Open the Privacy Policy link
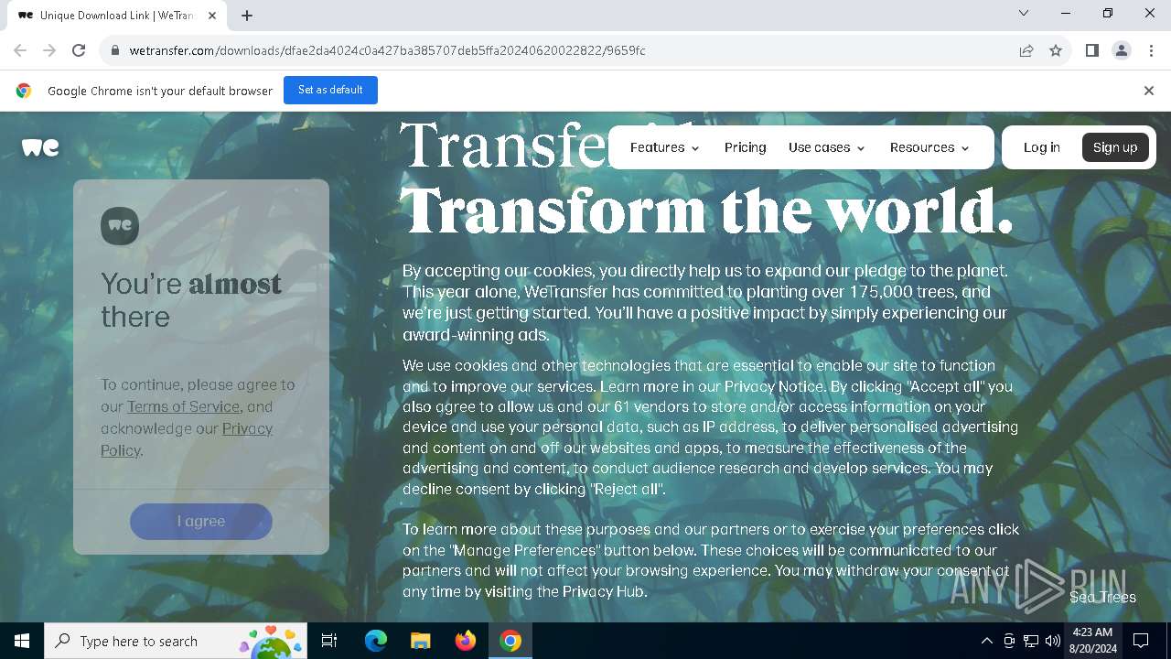 coord(187,439)
